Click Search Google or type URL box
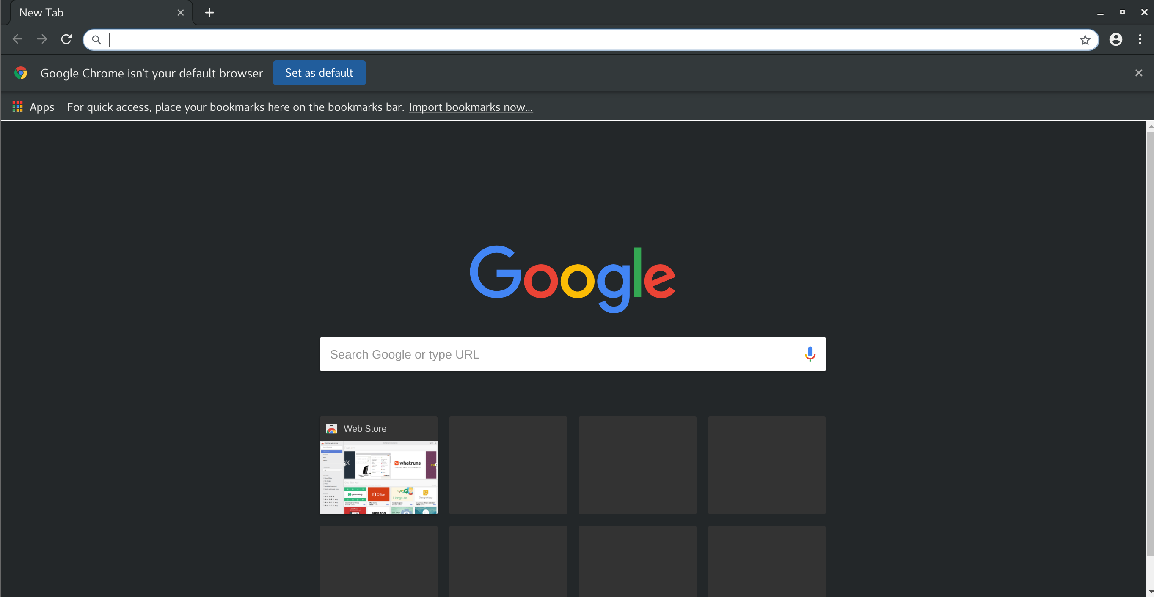Screen dimensions: 1154x597 tap(573, 354)
